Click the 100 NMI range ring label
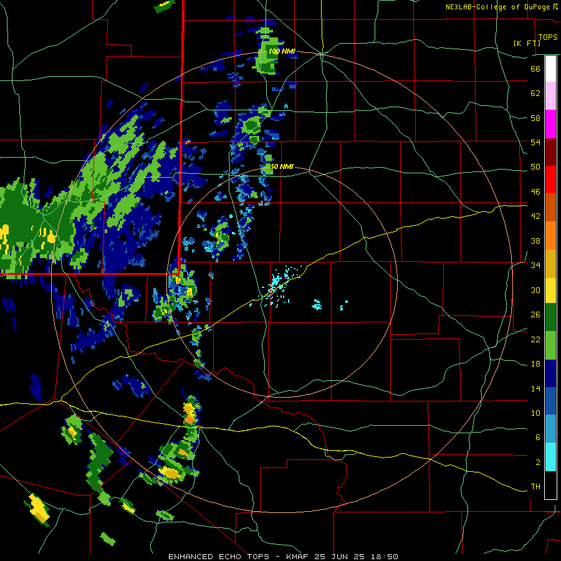This screenshot has width=561, height=561. [282, 52]
